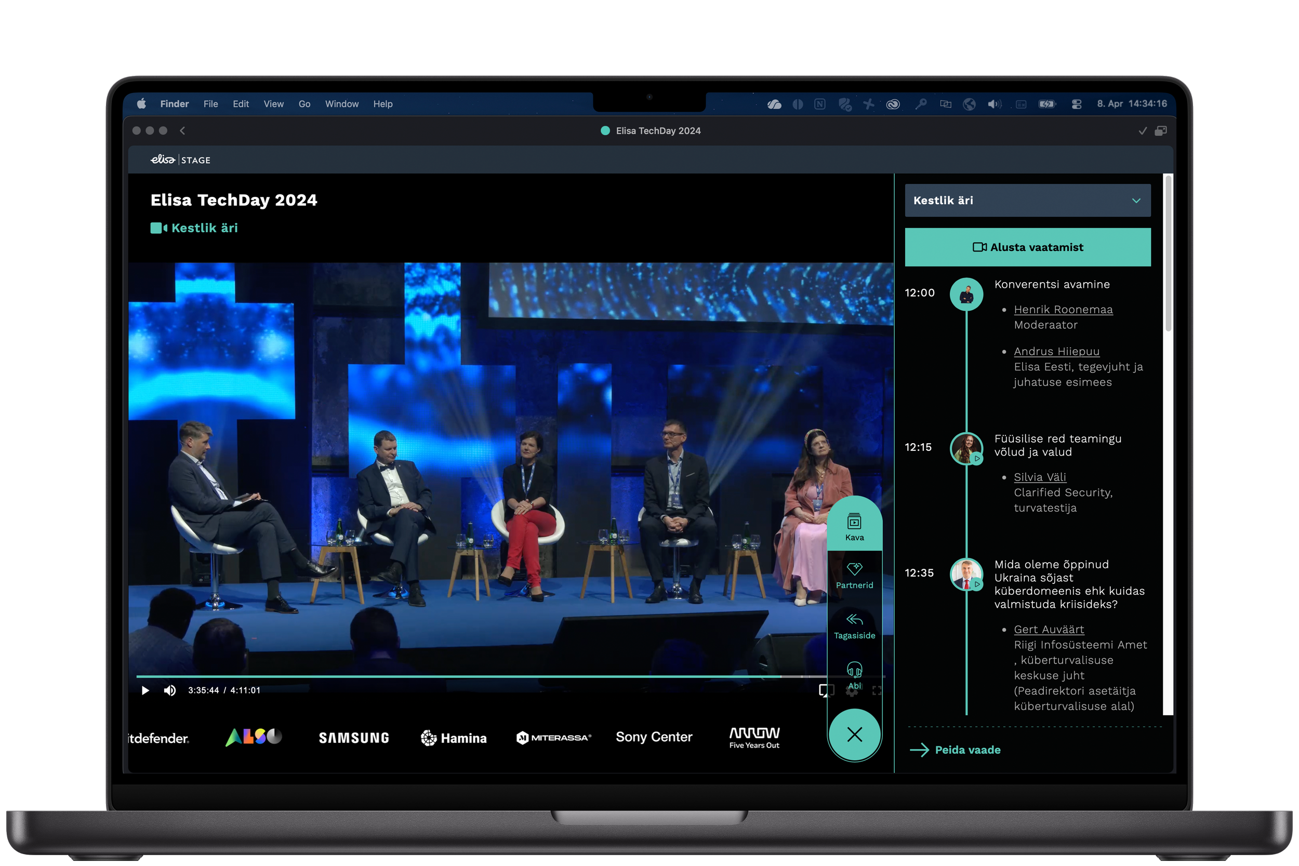Open Gert Auväärt speaker link
1299x866 pixels.
pyautogui.click(x=1048, y=629)
